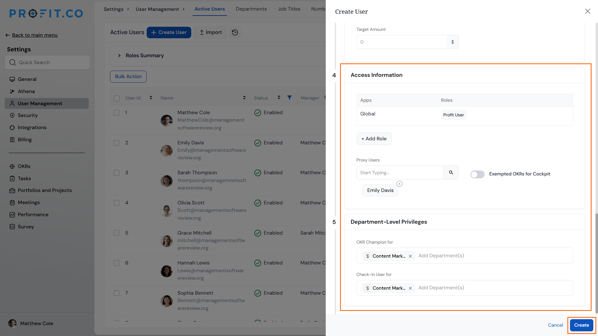Image resolution: width=598 pixels, height=336 pixels.
Task: Click Cancel in Create User panel
Action: pos(555,325)
